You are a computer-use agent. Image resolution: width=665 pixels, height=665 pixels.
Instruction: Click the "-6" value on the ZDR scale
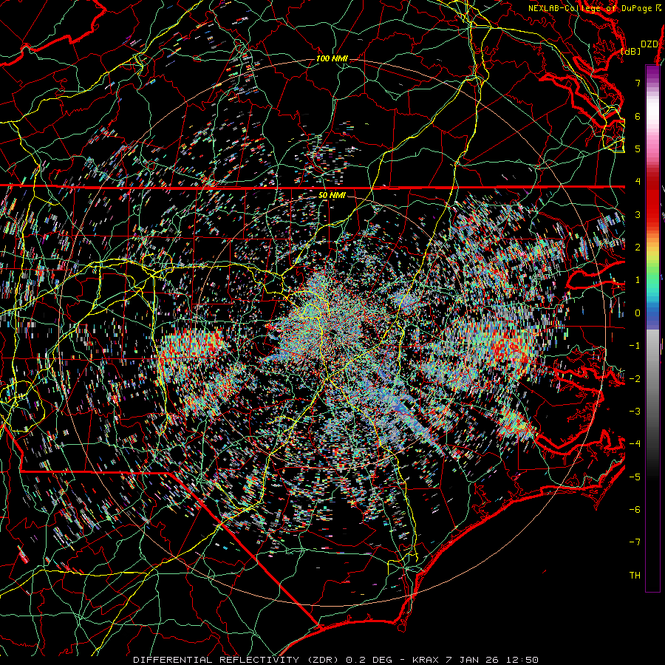[635, 509]
